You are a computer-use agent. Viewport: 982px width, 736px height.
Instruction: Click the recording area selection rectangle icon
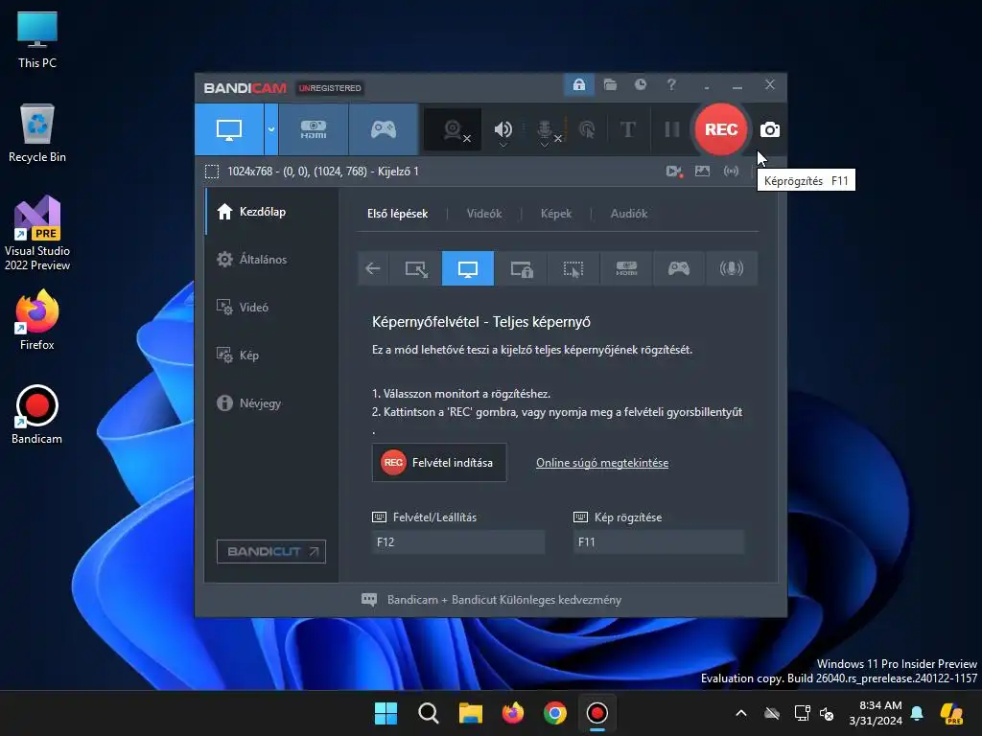[212, 172]
